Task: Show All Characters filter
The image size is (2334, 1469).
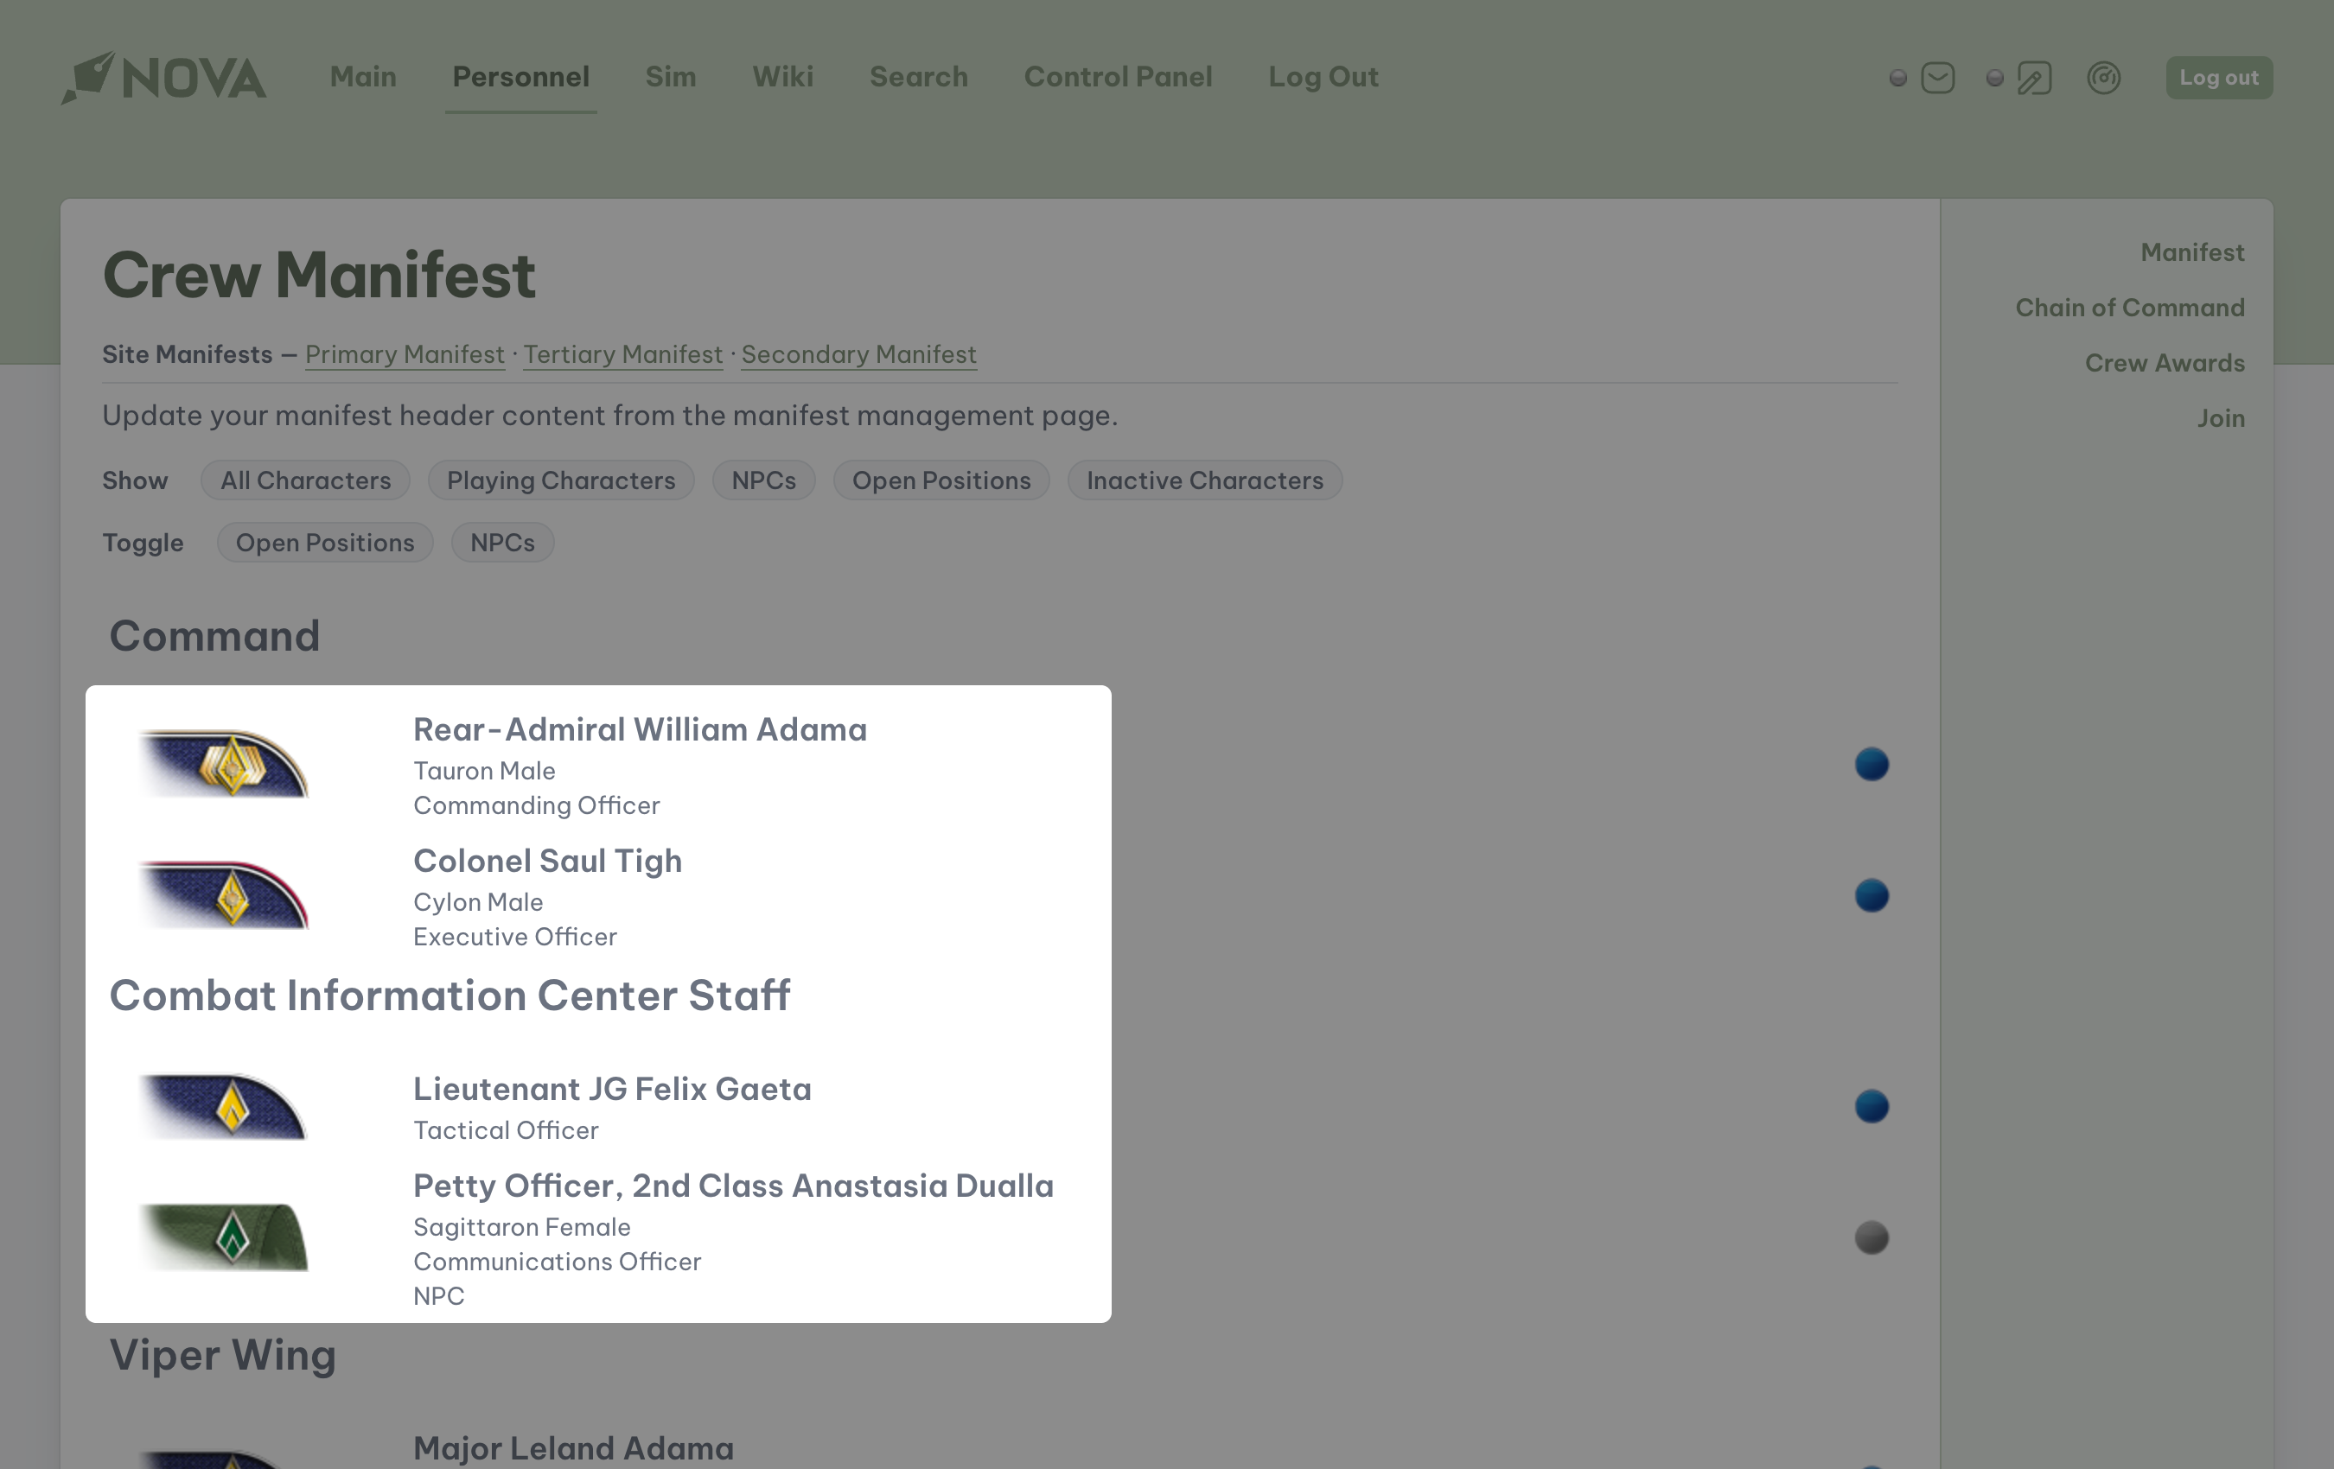Action: (x=305, y=480)
